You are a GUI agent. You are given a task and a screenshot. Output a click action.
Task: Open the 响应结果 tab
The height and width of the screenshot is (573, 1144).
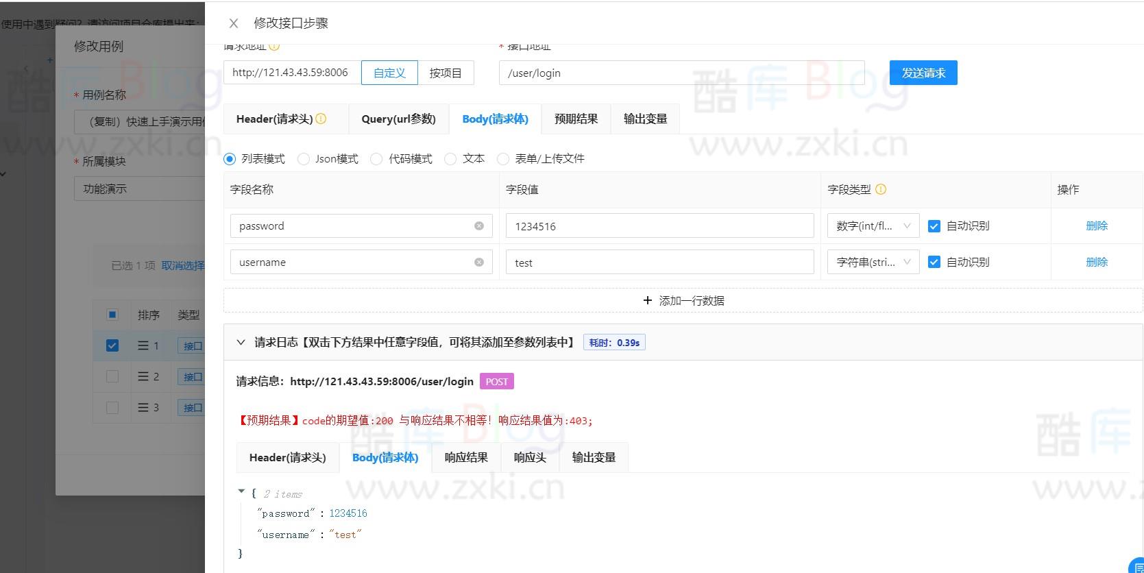click(466, 457)
